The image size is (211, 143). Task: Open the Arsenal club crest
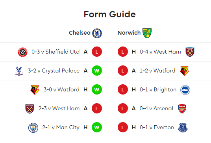[182, 109]
